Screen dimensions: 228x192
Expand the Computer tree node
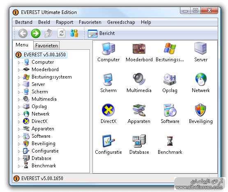pyautogui.click(x=19, y=62)
